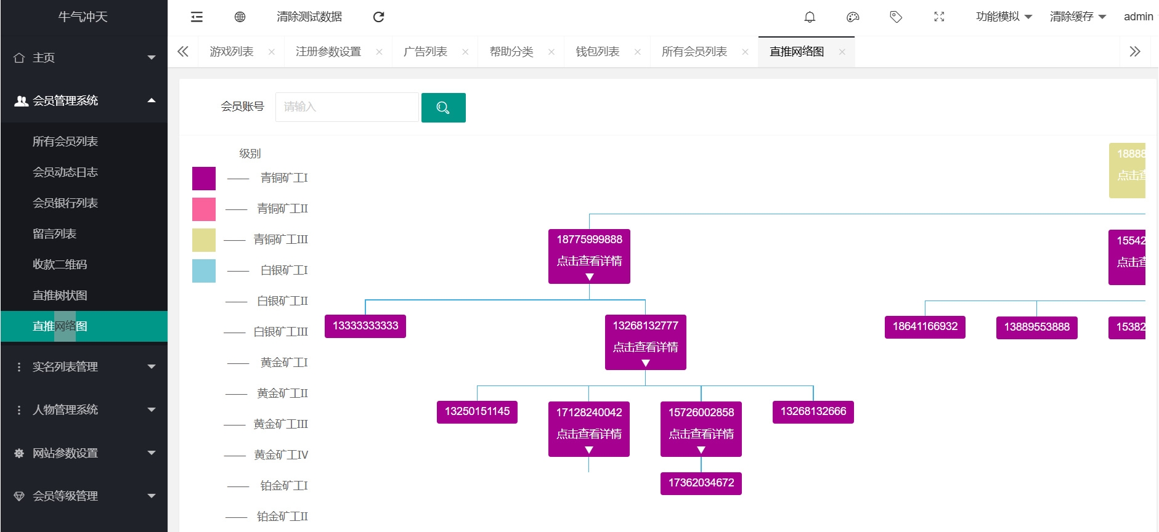Image resolution: width=1159 pixels, height=532 pixels.
Task: Click the pink 青铜矿工II color swatch
Action: point(204,209)
